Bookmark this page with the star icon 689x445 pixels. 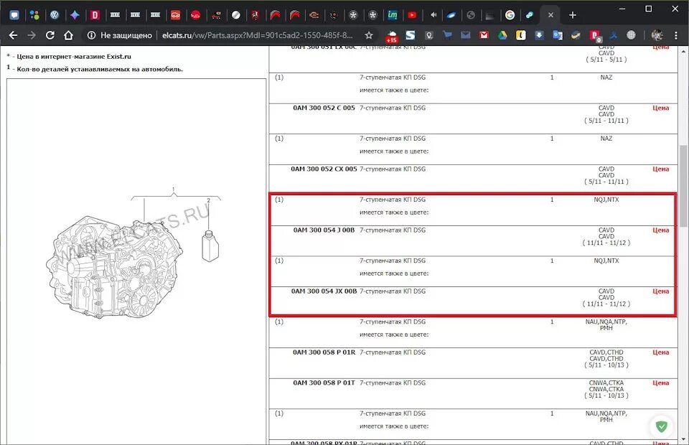369,35
